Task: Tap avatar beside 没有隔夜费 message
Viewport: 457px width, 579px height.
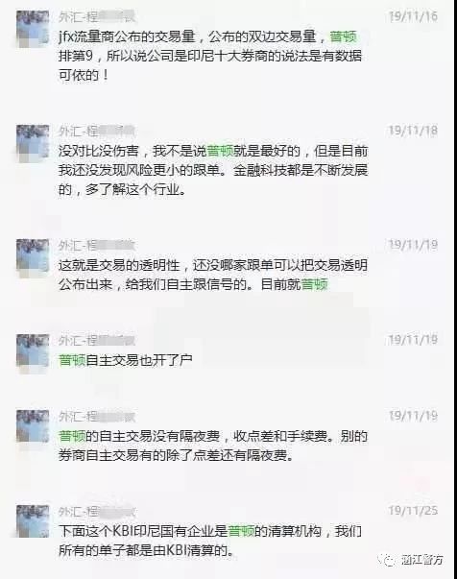Action: click(x=33, y=425)
